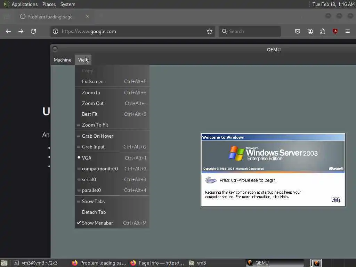Toggle Show Tabs option
356x267 pixels.
[x=112, y=201]
